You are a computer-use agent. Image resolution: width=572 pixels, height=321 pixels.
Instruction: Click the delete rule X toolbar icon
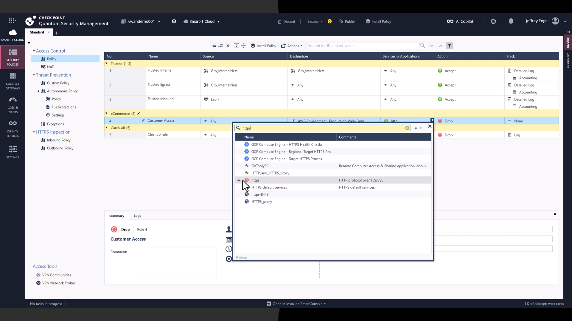(x=228, y=46)
